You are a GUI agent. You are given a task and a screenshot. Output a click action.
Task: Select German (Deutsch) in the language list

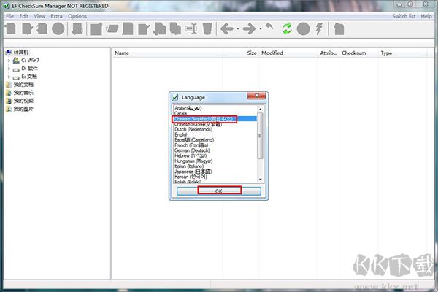[x=215, y=150]
